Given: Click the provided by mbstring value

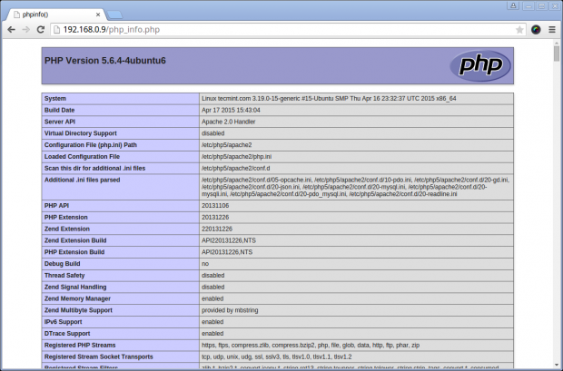Looking at the screenshot, I should (230, 310).
